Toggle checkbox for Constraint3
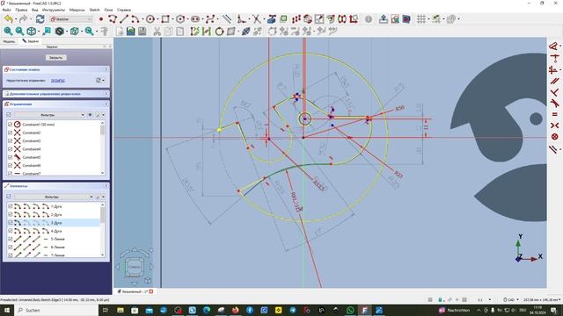Screen dimensions: 563x316 10,140
